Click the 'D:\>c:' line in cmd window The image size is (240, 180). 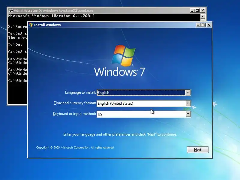tap(15, 44)
